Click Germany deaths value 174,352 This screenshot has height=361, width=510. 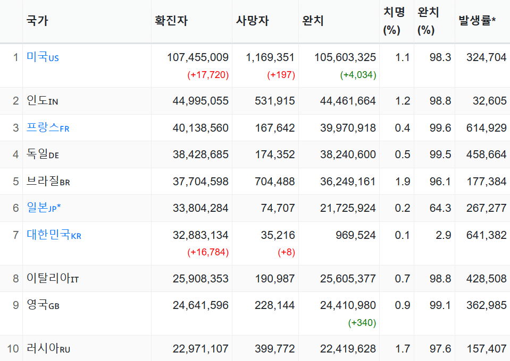pyautogui.click(x=275, y=154)
